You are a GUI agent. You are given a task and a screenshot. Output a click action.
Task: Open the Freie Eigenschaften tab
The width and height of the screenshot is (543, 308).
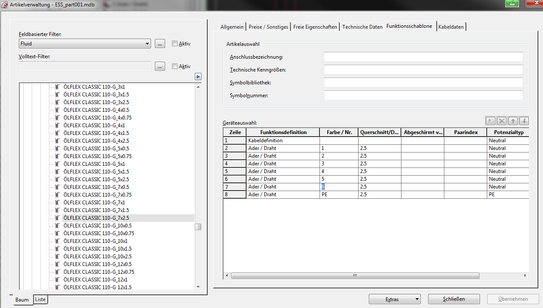coord(315,27)
